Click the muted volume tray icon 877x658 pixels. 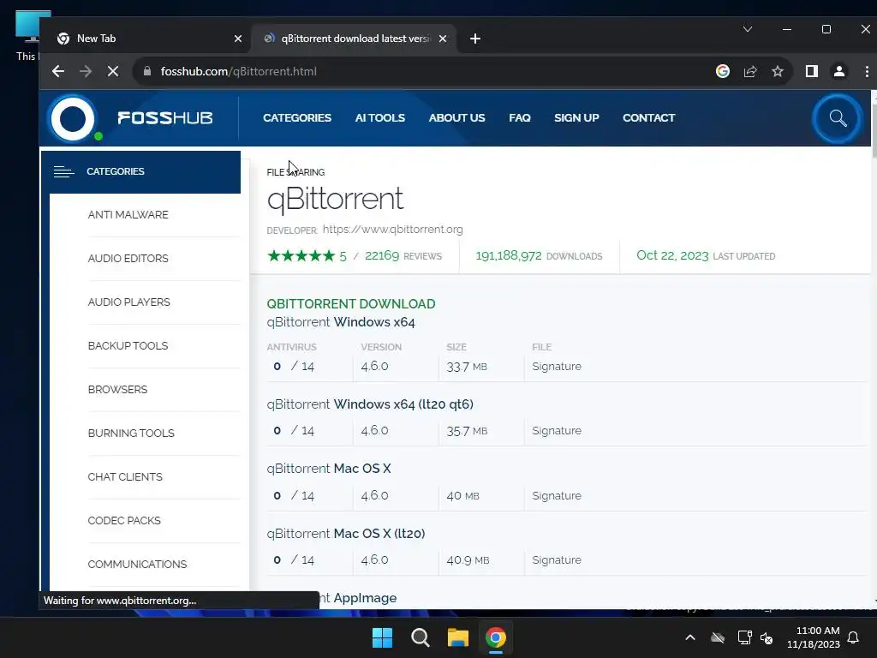pyautogui.click(x=767, y=637)
